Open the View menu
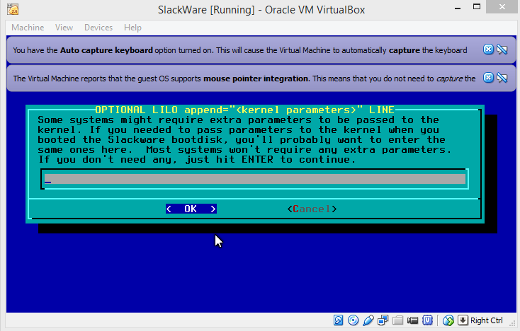Image resolution: width=520 pixels, height=331 pixels. (x=64, y=28)
